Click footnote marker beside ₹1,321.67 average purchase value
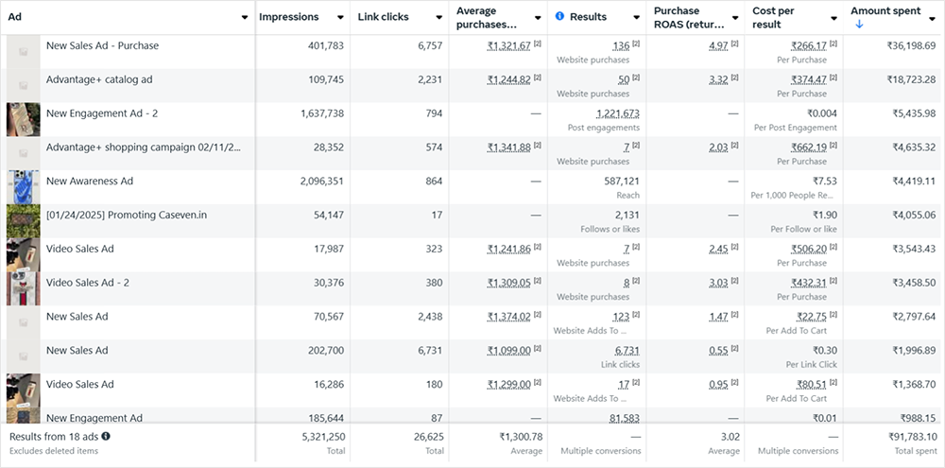Image resolution: width=945 pixels, height=468 pixels. pyautogui.click(x=538, y=45)
